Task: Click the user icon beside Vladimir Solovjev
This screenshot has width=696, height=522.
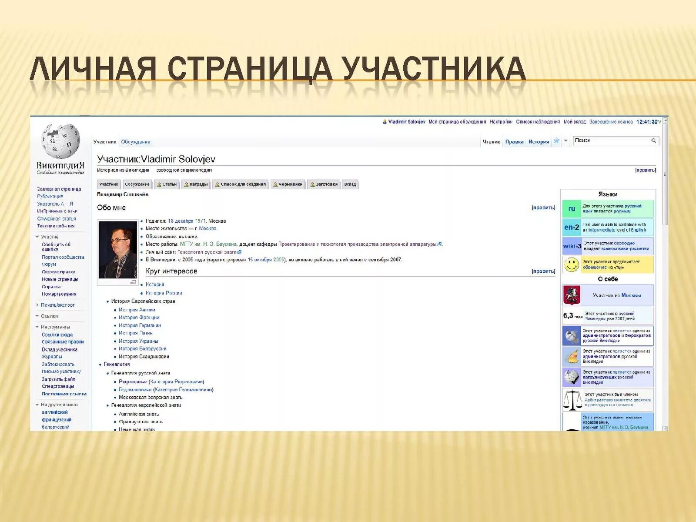Action: [385, 122]
